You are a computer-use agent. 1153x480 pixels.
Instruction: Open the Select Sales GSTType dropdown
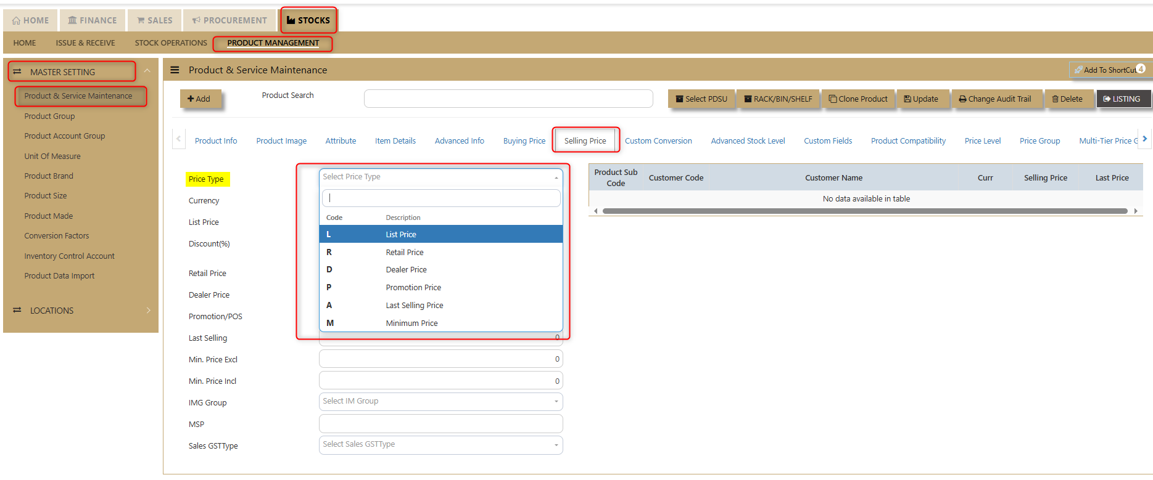(x=440, y=444)
